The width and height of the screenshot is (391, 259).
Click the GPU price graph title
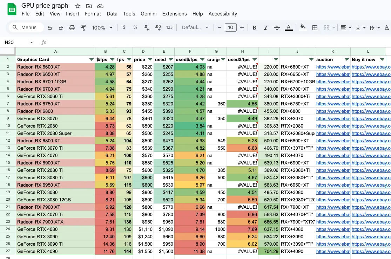click(45, 6)
